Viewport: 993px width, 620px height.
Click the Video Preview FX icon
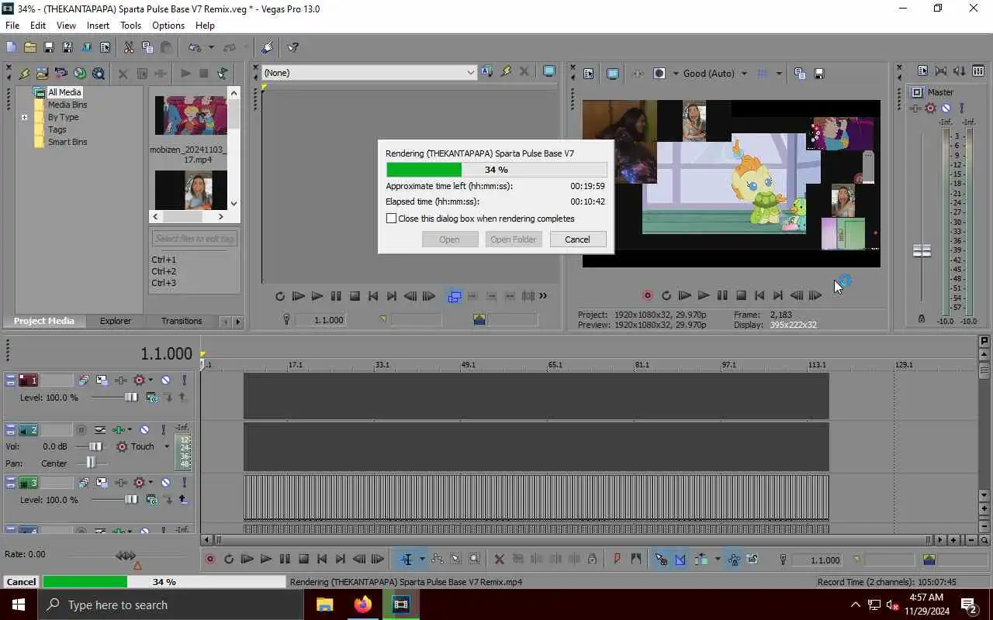638,74
